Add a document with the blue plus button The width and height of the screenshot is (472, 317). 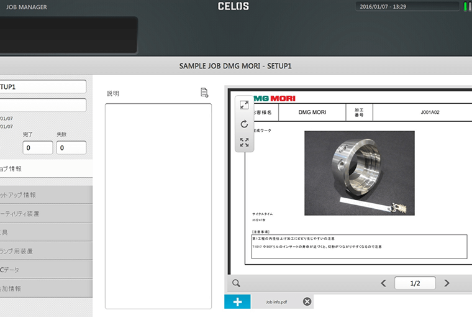[237, 301]
